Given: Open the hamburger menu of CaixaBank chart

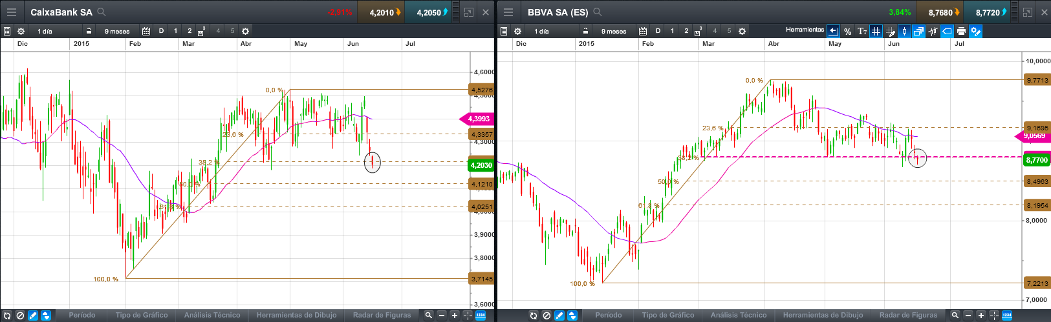Looking at the screenshot, I should coord(12,12).
